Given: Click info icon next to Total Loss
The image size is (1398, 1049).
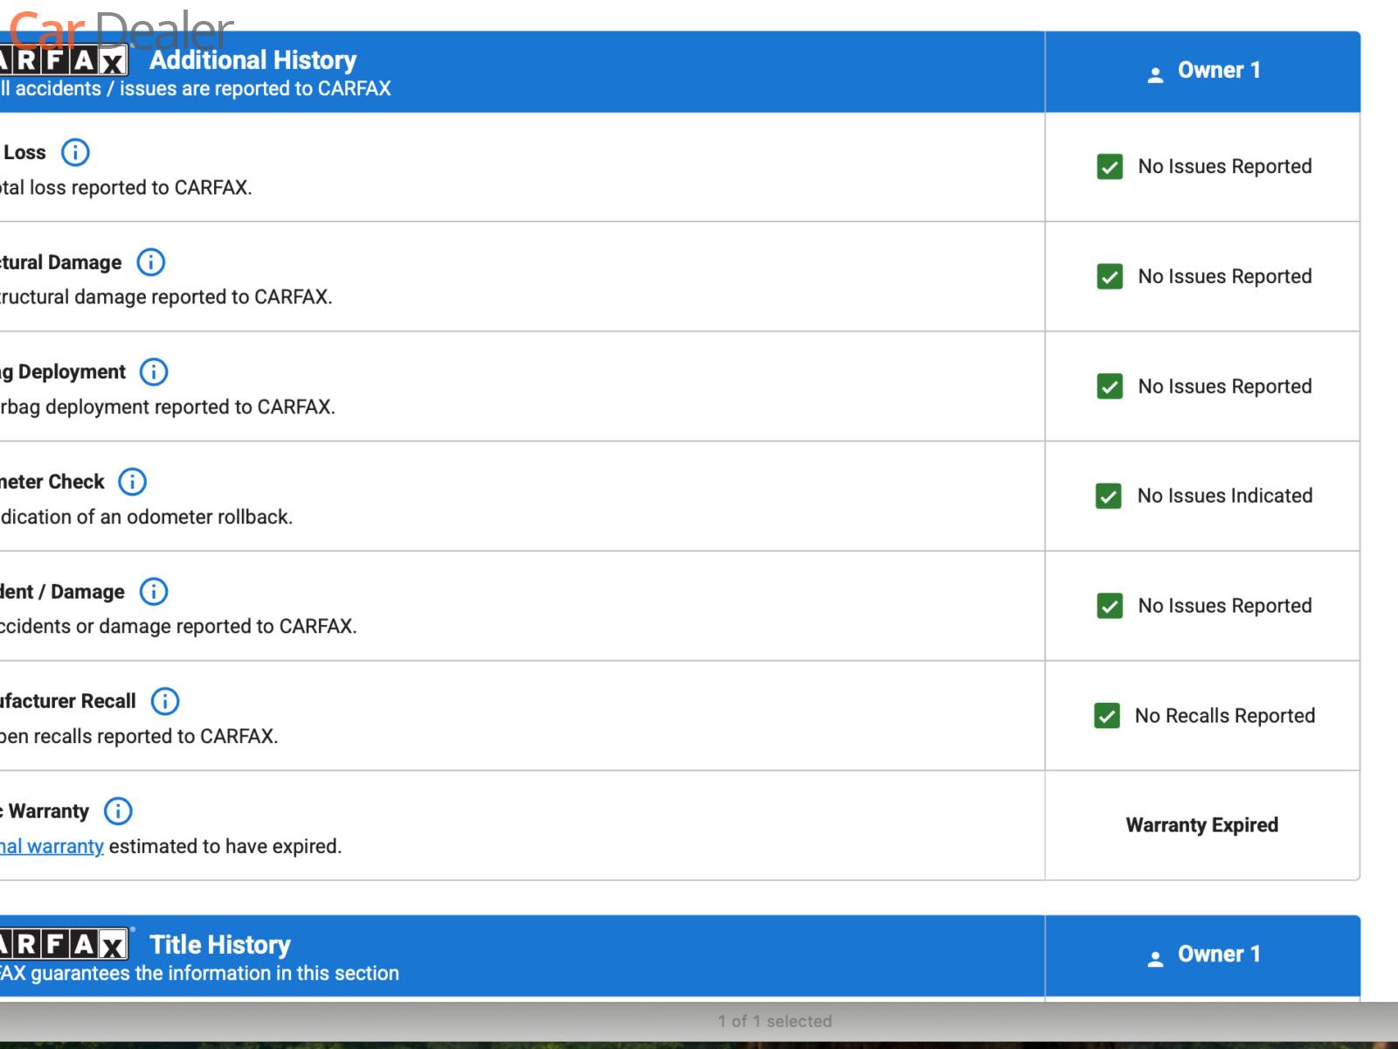Looking at the screenshot, I should pyautogui.click(x=75, y=152).
